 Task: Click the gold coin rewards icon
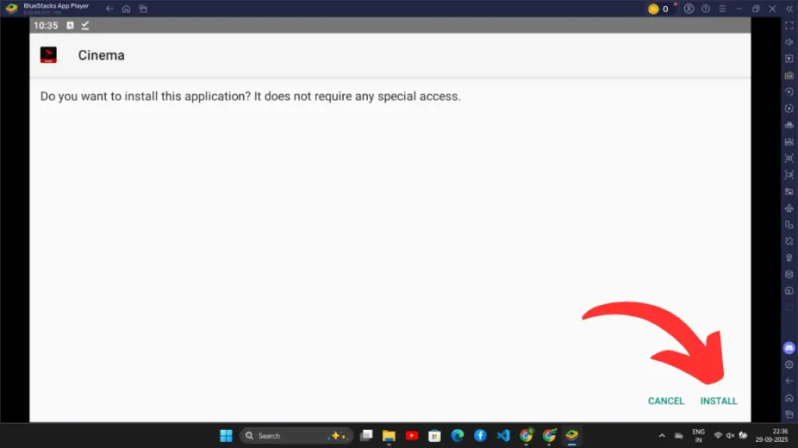(x=653, y=9)
